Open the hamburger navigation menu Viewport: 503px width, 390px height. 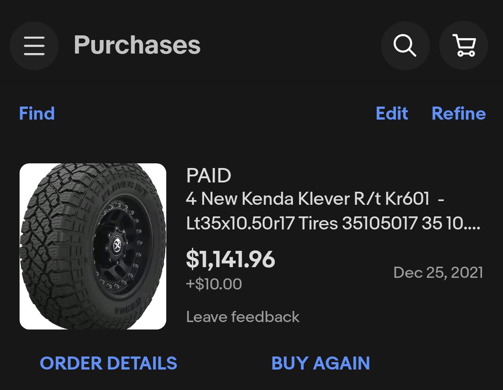[34, 46]
